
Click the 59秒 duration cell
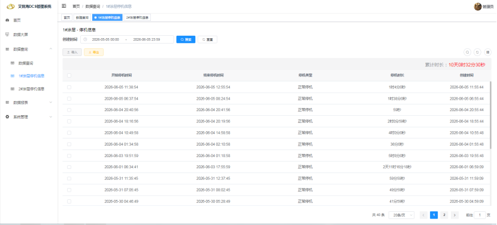click(397, 110)
